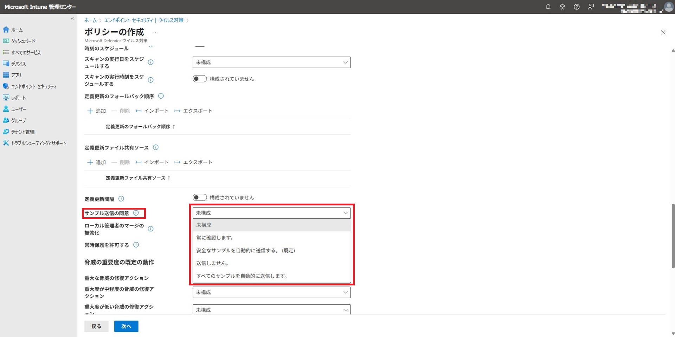Collapse the left navigation sidebar
This screenshot has width=675, height=337.
click(72, 19)
